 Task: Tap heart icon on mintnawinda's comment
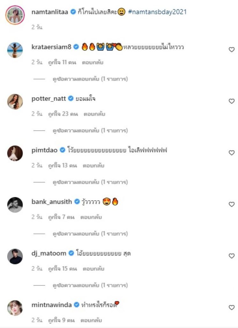coord(232,307)
